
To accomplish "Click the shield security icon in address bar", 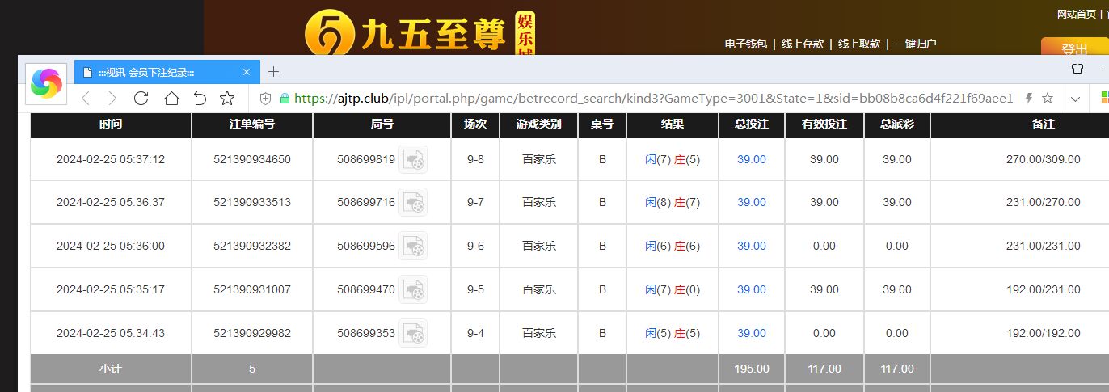I will (x=265, y=99).
